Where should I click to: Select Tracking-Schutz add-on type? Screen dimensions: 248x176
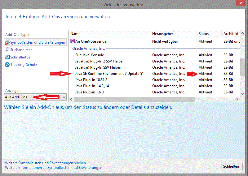24,65
